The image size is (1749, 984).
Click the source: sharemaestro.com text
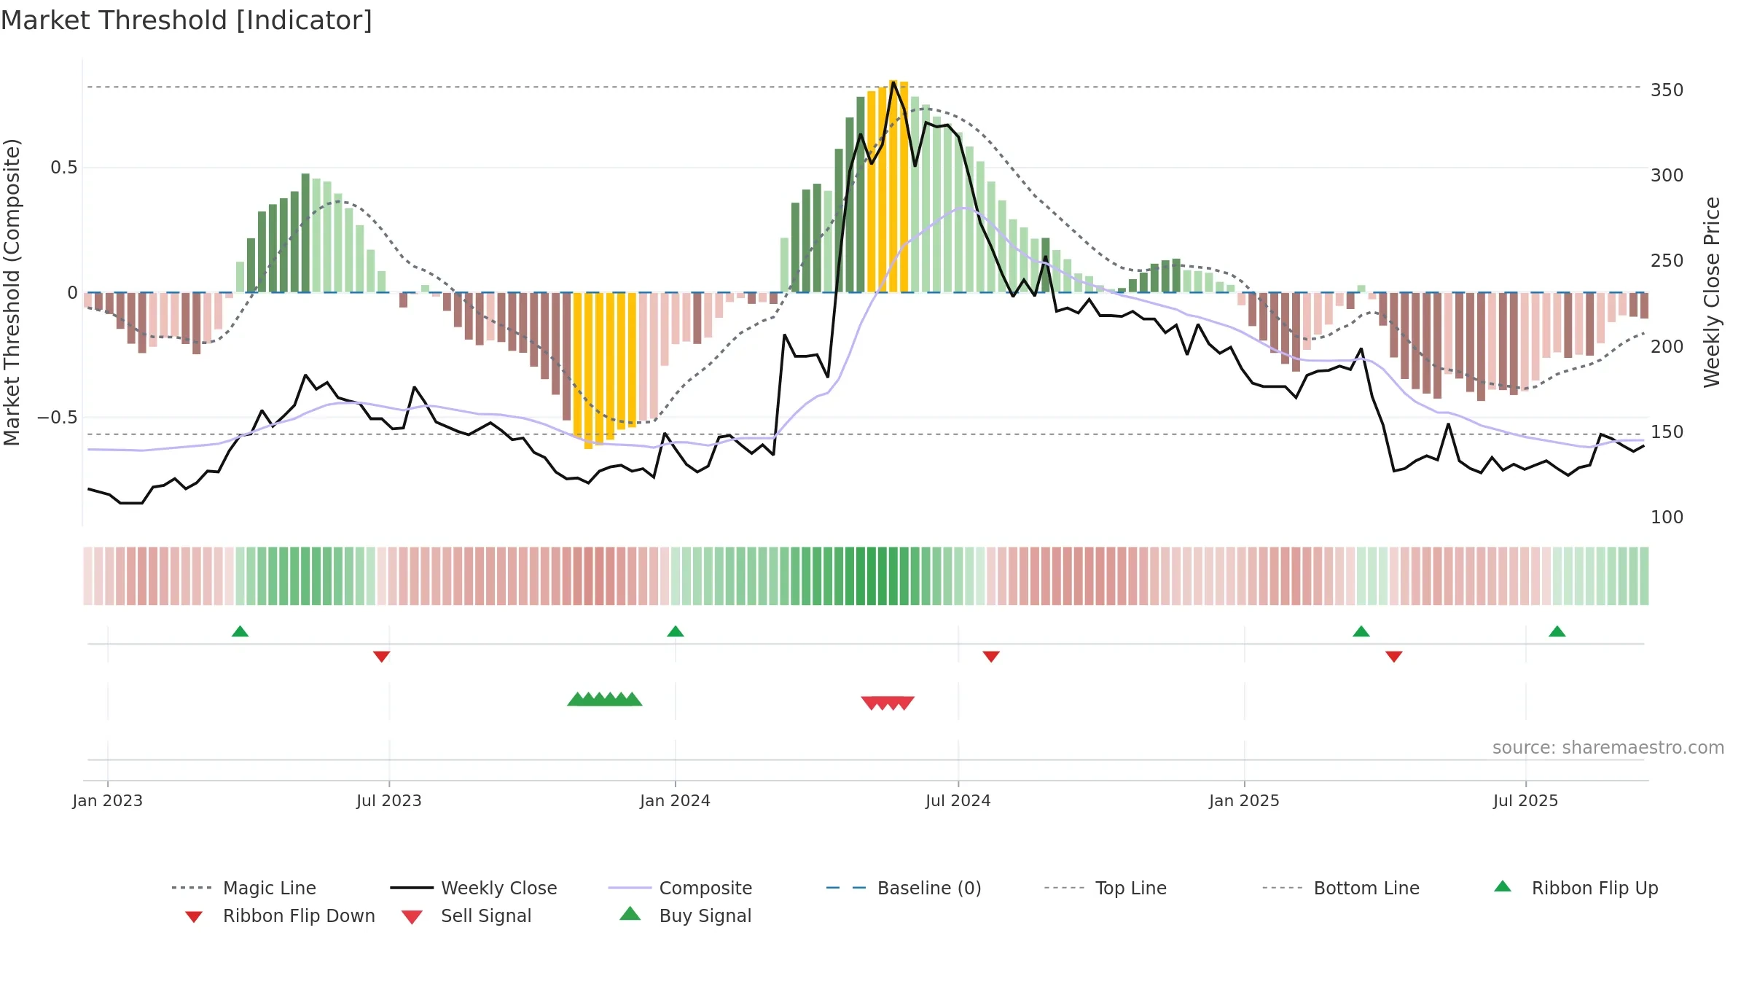coord(1608,748)
